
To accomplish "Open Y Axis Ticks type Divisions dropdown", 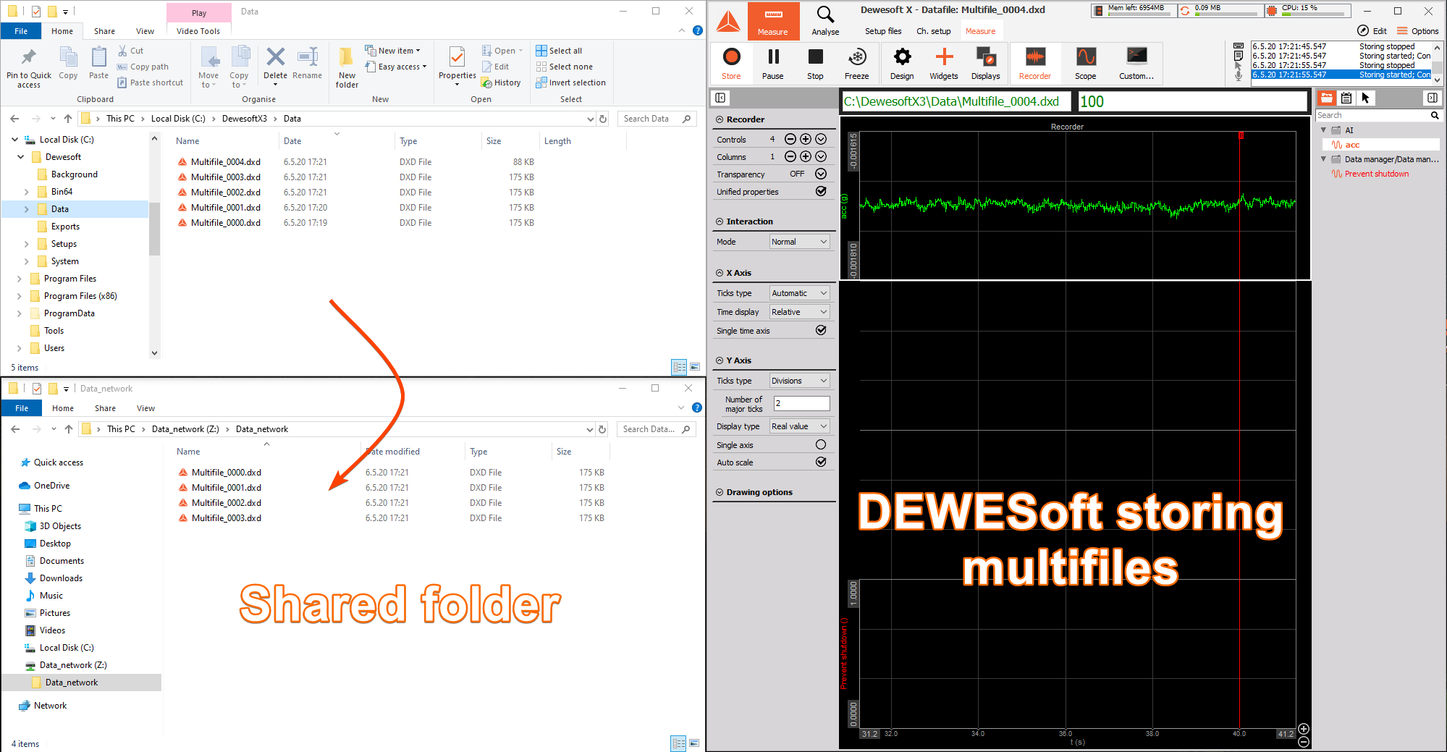I will [x=800, y=381].
